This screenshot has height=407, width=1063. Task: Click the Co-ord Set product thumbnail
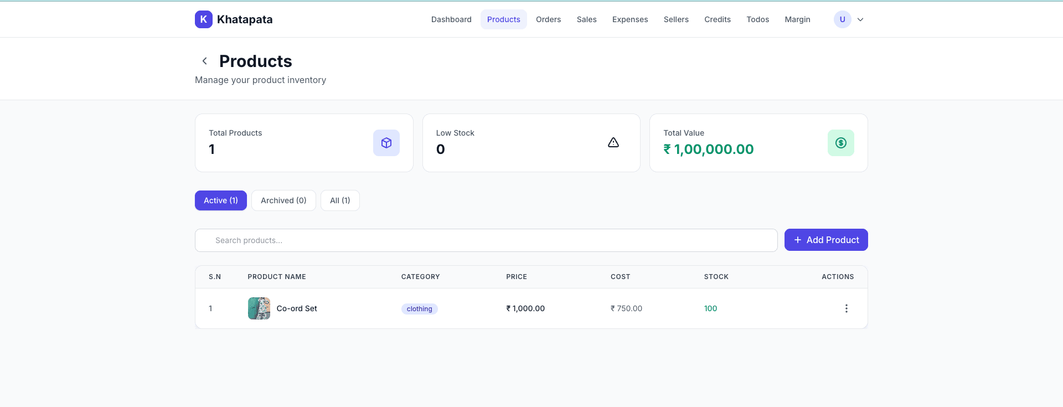259,308
